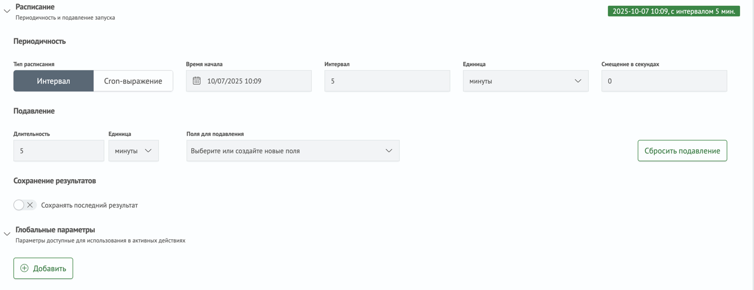The image size is (754, 290).
Task: Click the calendar icon in start time field
Action: [197, 81]
